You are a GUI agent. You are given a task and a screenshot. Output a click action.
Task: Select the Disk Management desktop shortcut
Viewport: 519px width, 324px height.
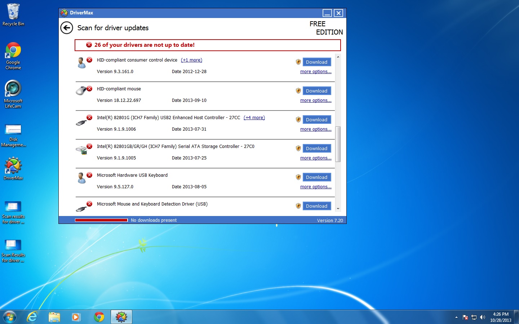[13, 135]
